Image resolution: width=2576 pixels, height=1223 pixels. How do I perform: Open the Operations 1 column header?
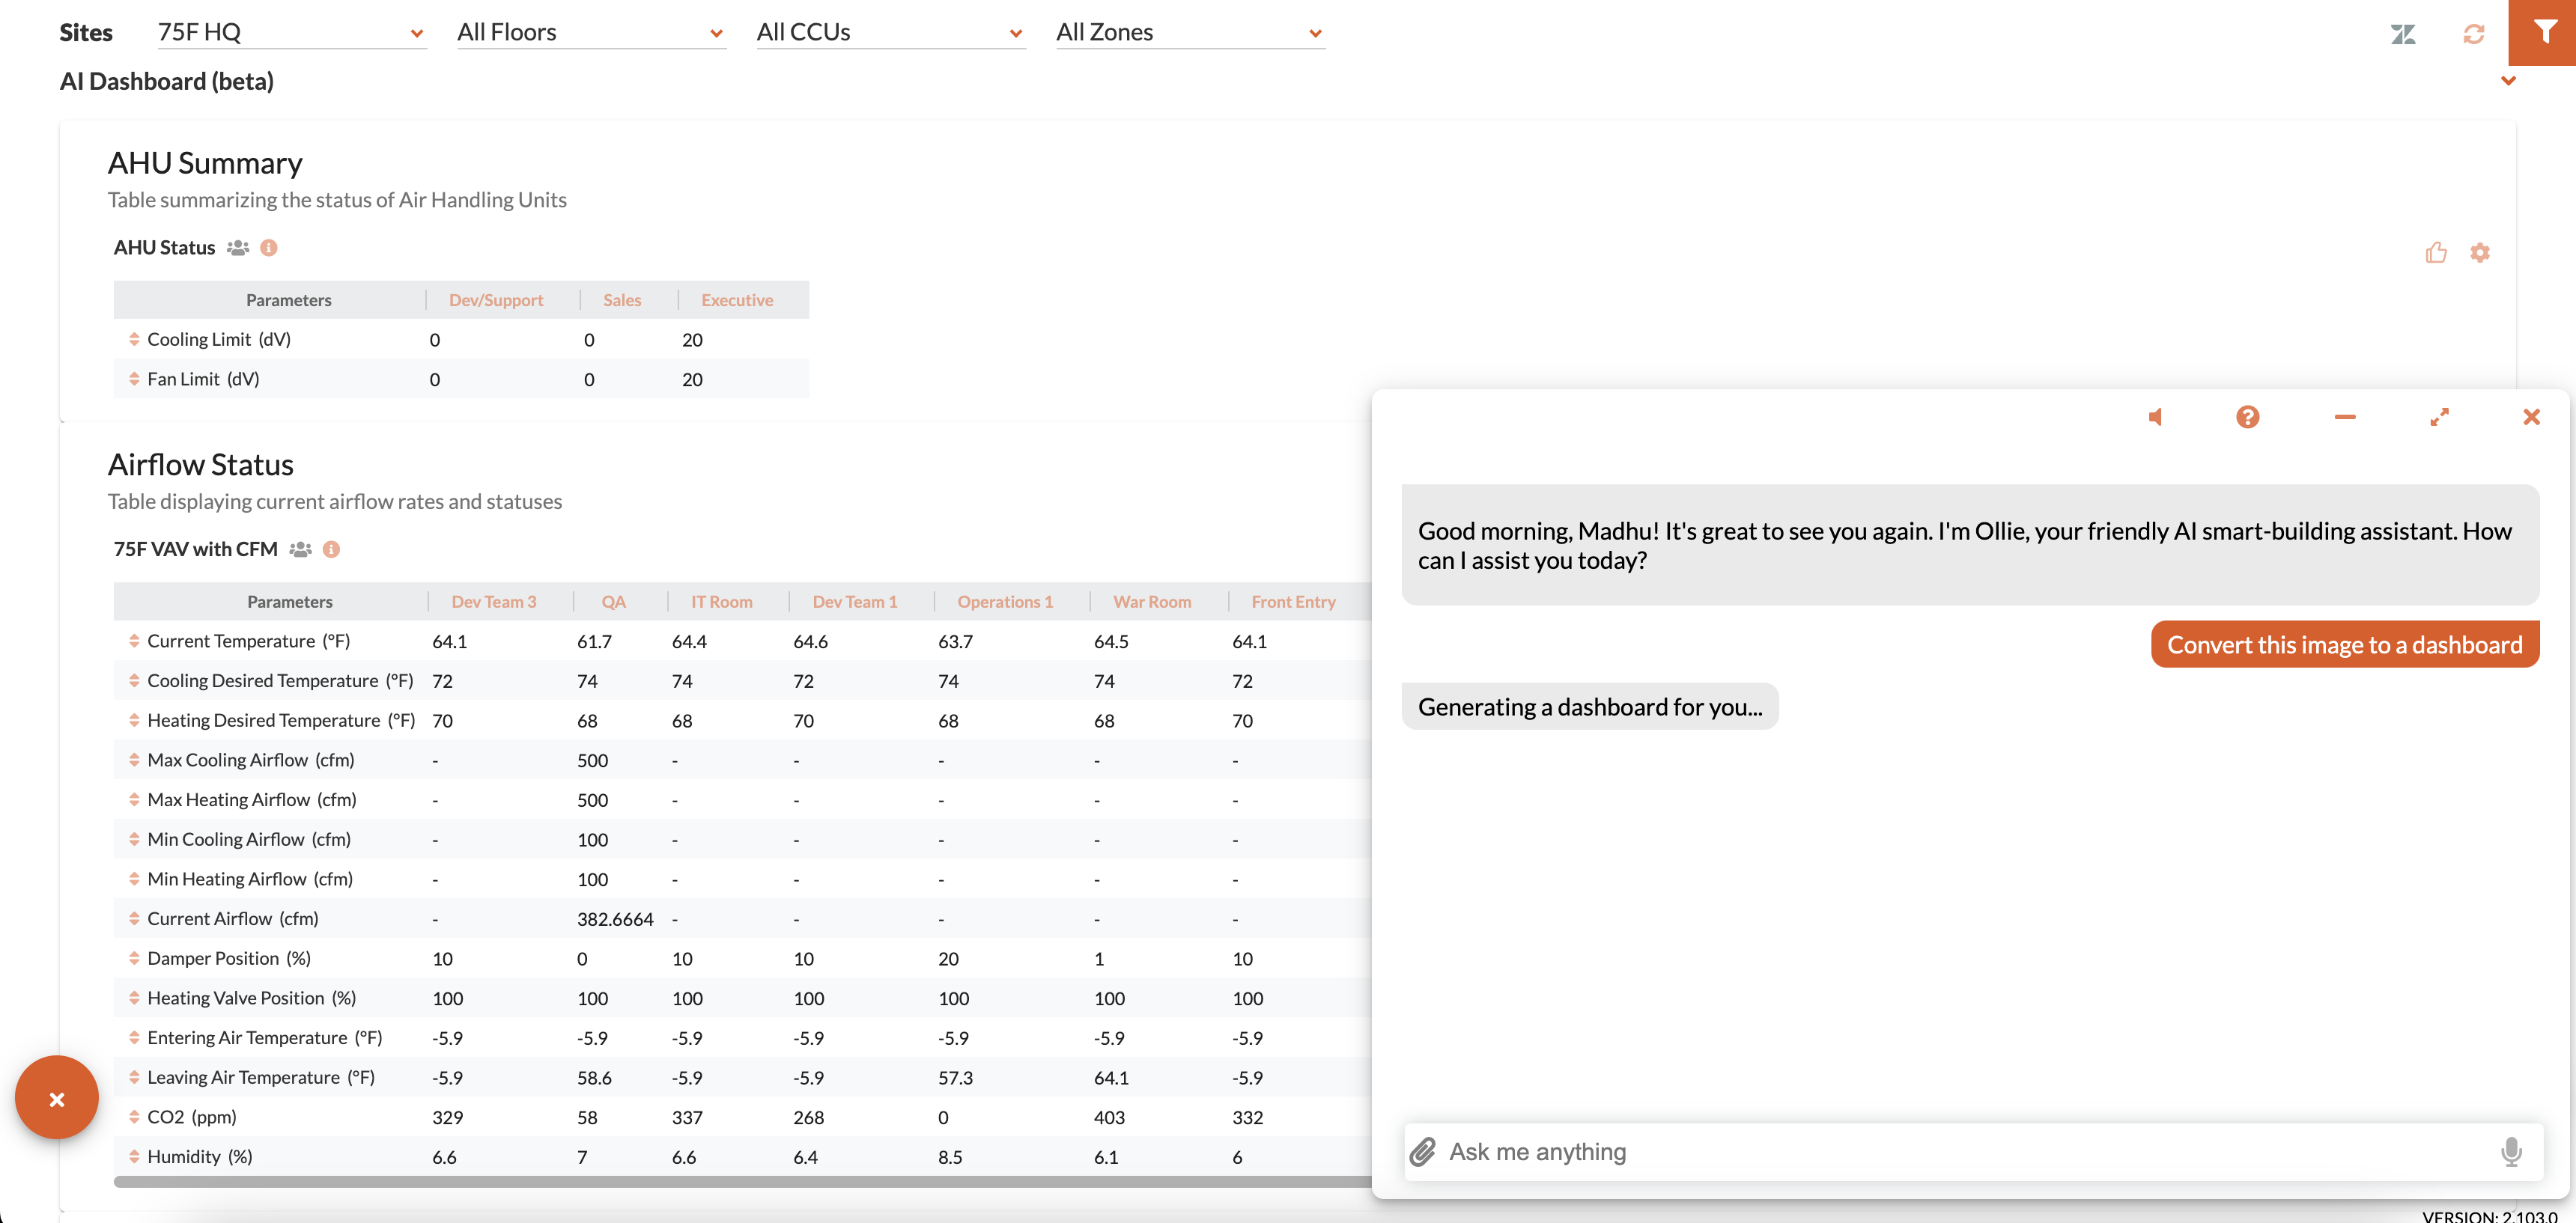pyautogui.click(x=1005, y=603)
